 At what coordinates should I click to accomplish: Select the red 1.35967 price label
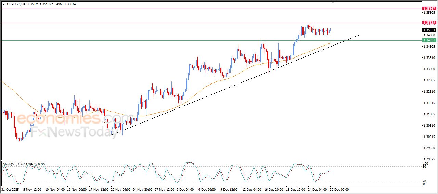pos(429,8)
